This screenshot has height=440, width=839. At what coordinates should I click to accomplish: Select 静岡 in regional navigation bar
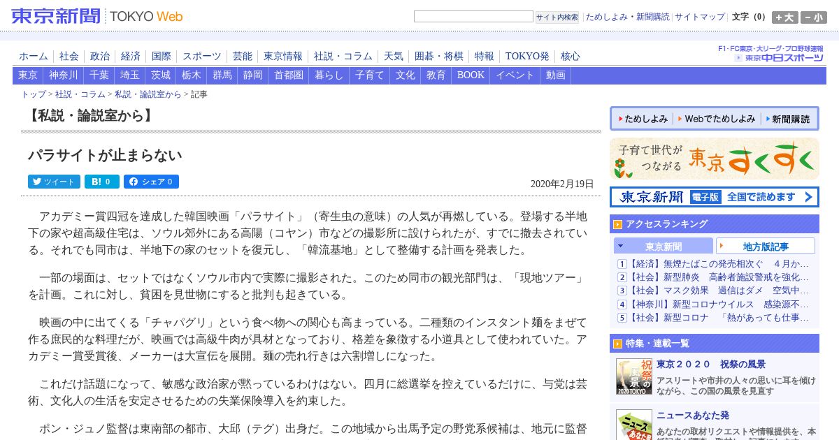253,75
